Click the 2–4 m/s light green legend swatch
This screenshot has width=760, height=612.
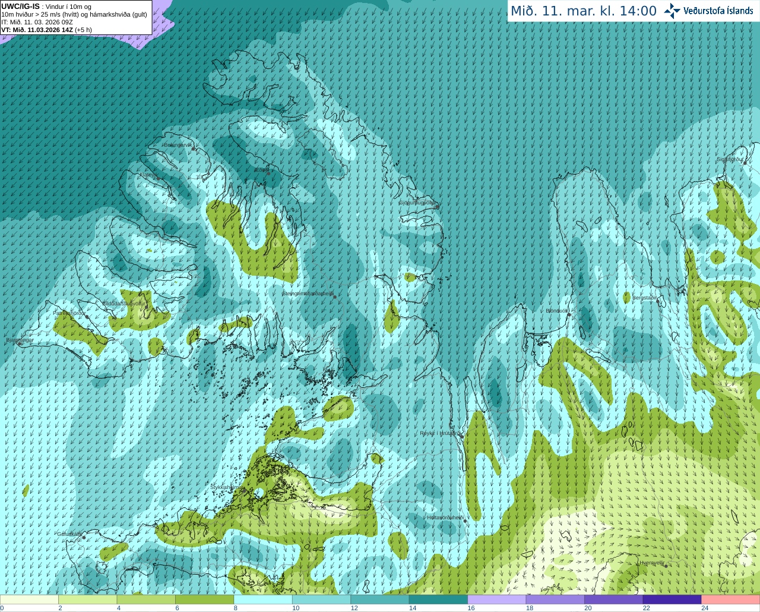[x=88, y=600]
